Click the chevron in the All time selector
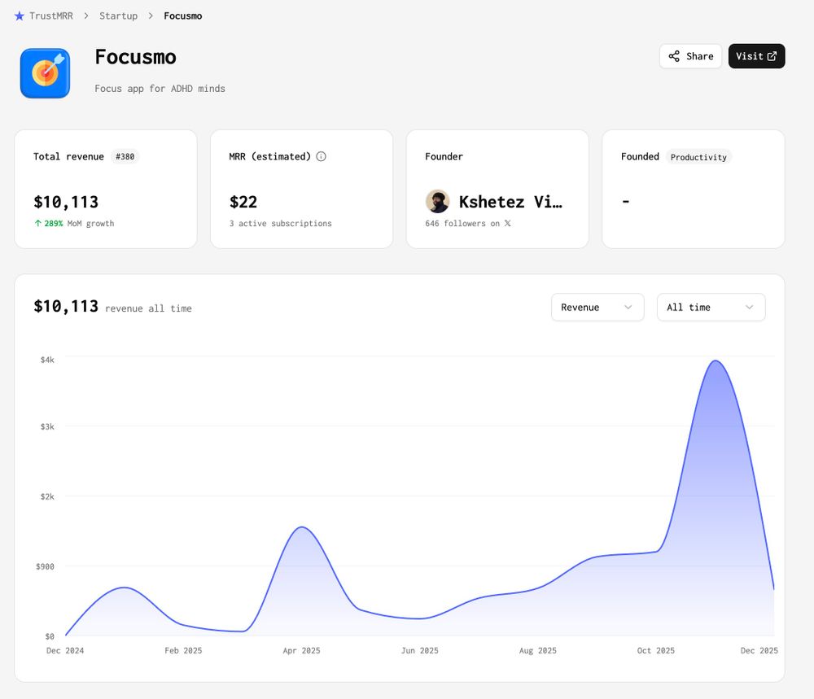 (749, 308)
